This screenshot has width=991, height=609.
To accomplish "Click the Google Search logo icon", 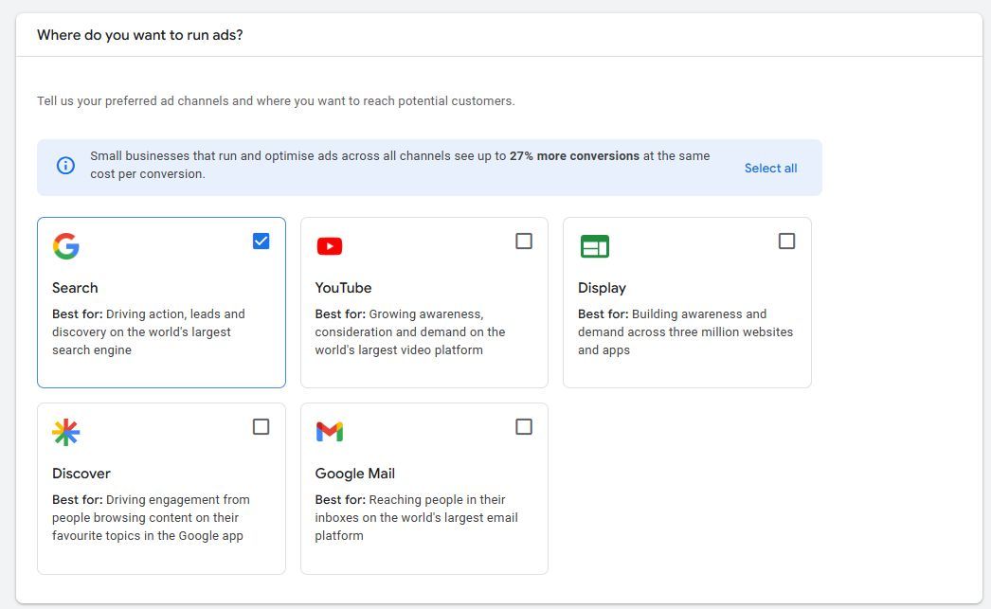I will click(x=66, y=246).
